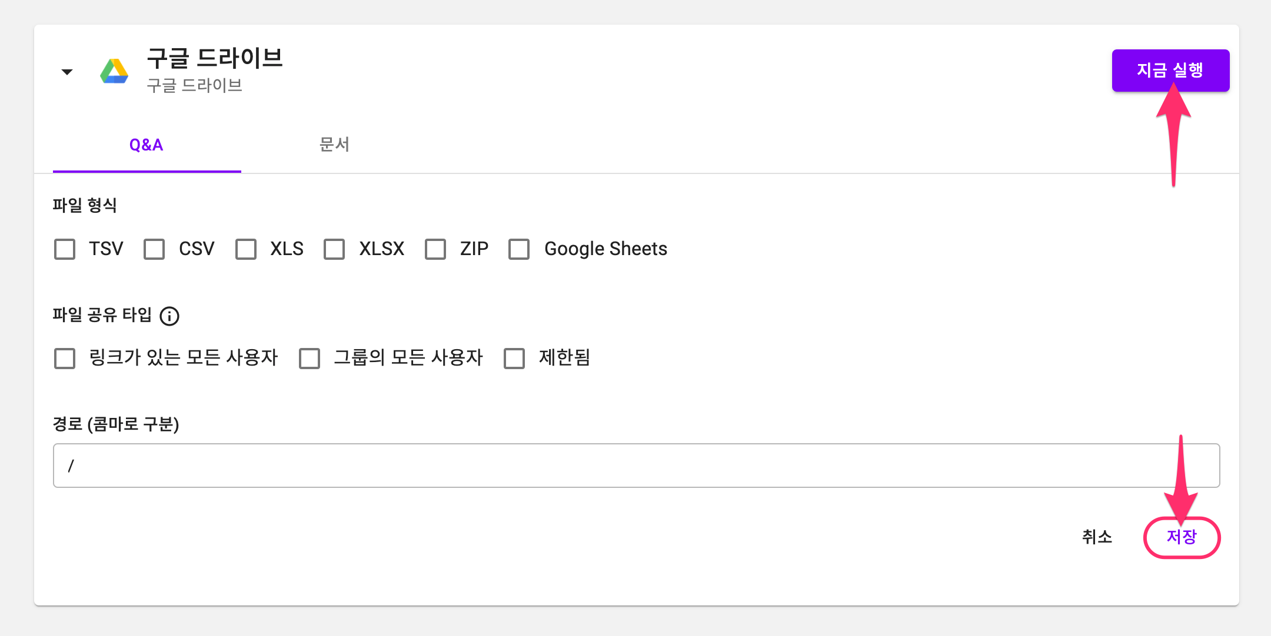The image size is (1271, 636).
Task: Click the 구글 드라이브 subtitle text
Action: click(x=194, y=86)
